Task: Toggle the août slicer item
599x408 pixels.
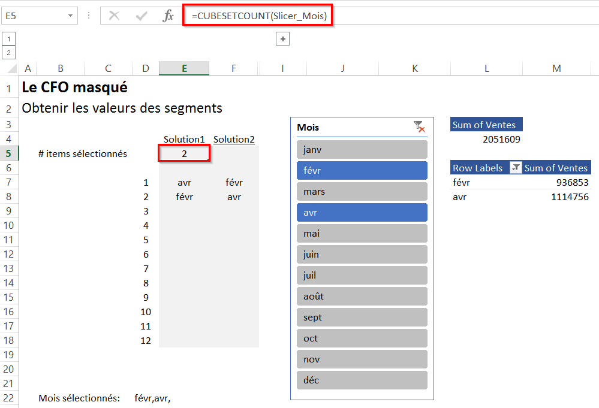Action: pyautogui.click(x=362, y=296)
